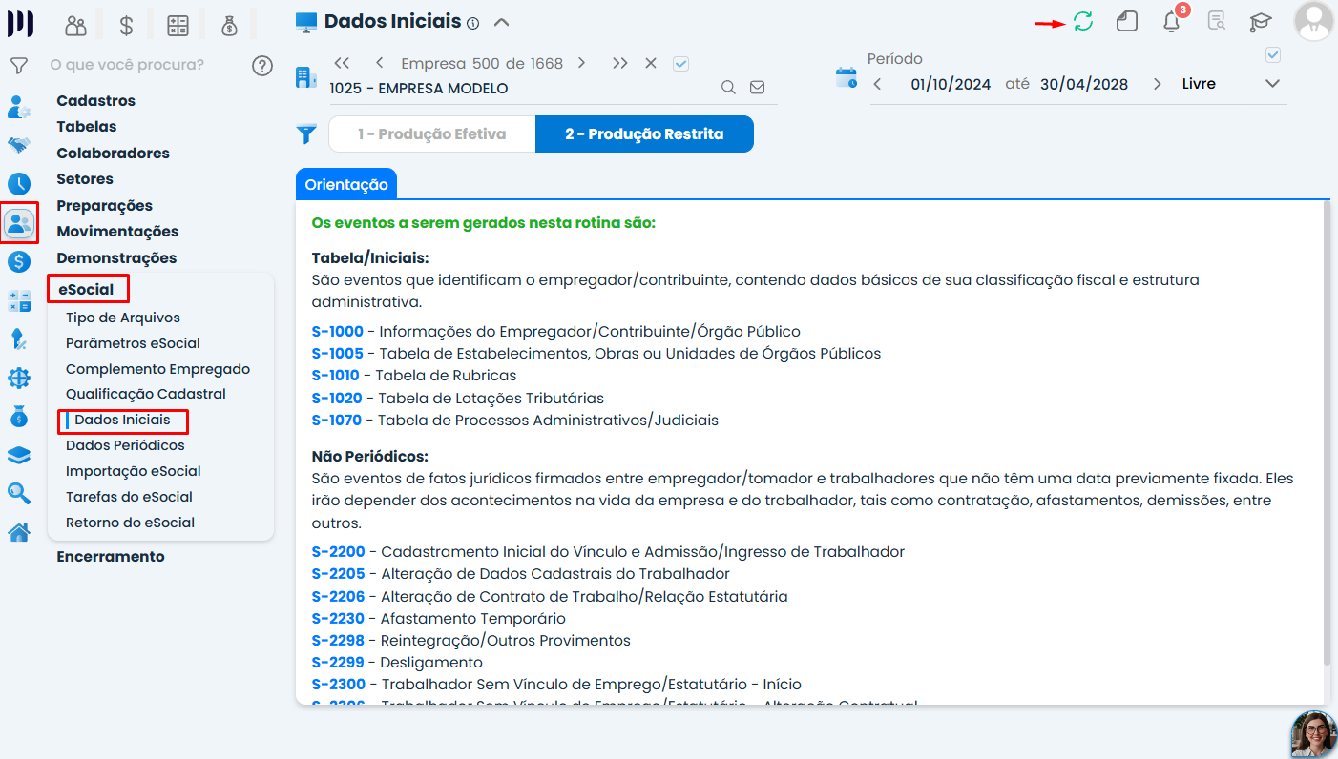Toggle the checkbox above Período selector
Image resolution: width=1338 pixels, height=759 pixels.
1272,55
